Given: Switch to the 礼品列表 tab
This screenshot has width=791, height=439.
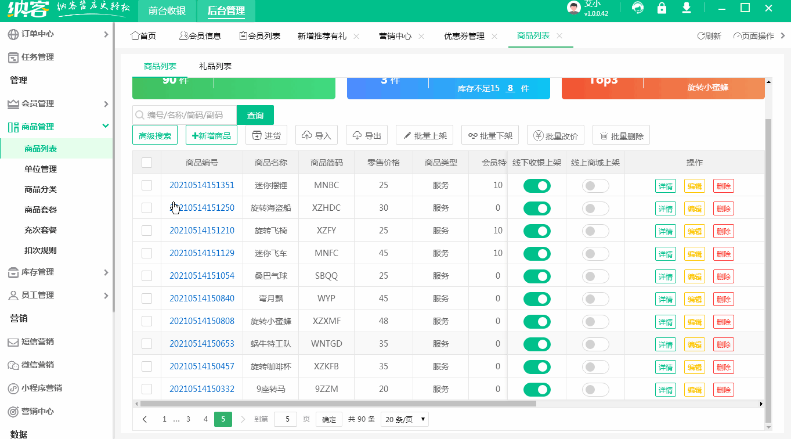Looking at the screenshot, I should tap(215, 66).
